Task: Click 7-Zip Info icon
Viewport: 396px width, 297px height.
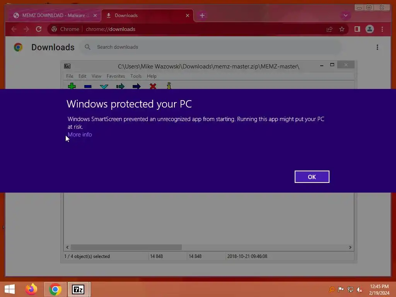Action: (169, 86)
